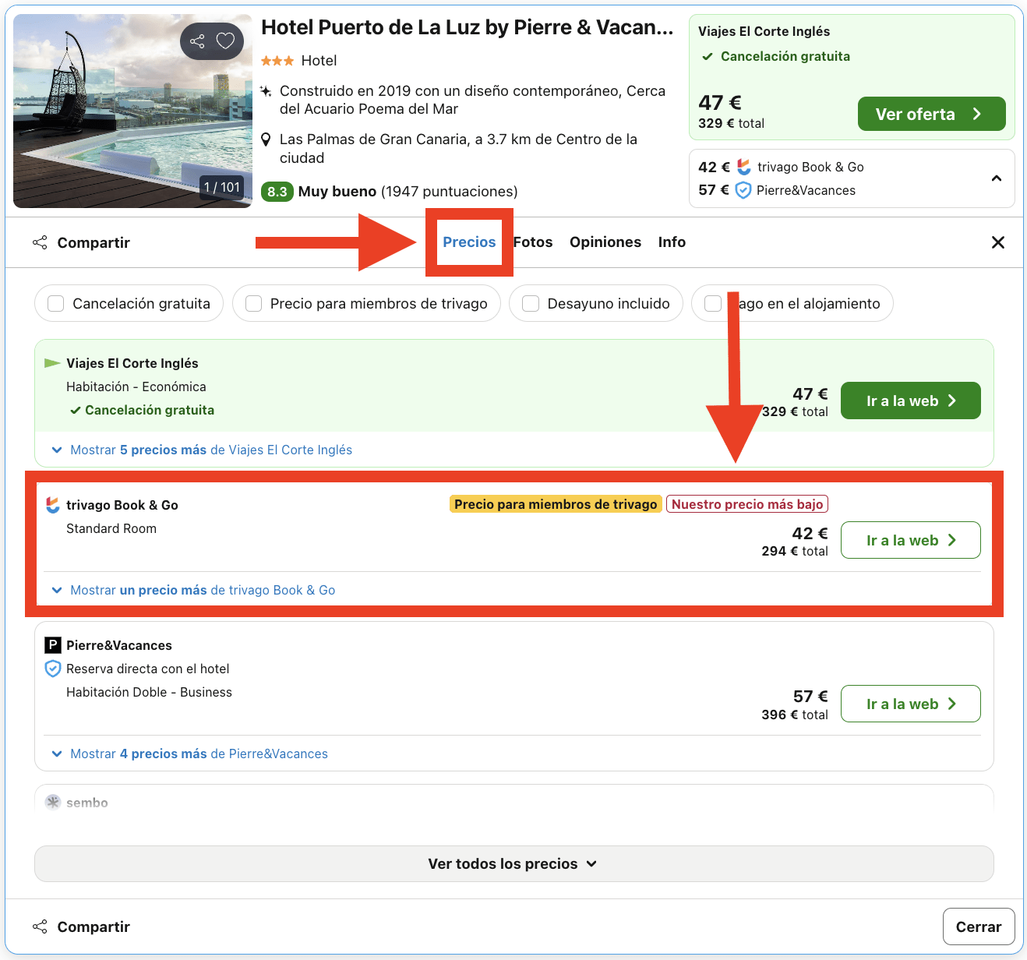Expand Ver todos los precios
Screen dimensions: 1027x960
[513, 863]
